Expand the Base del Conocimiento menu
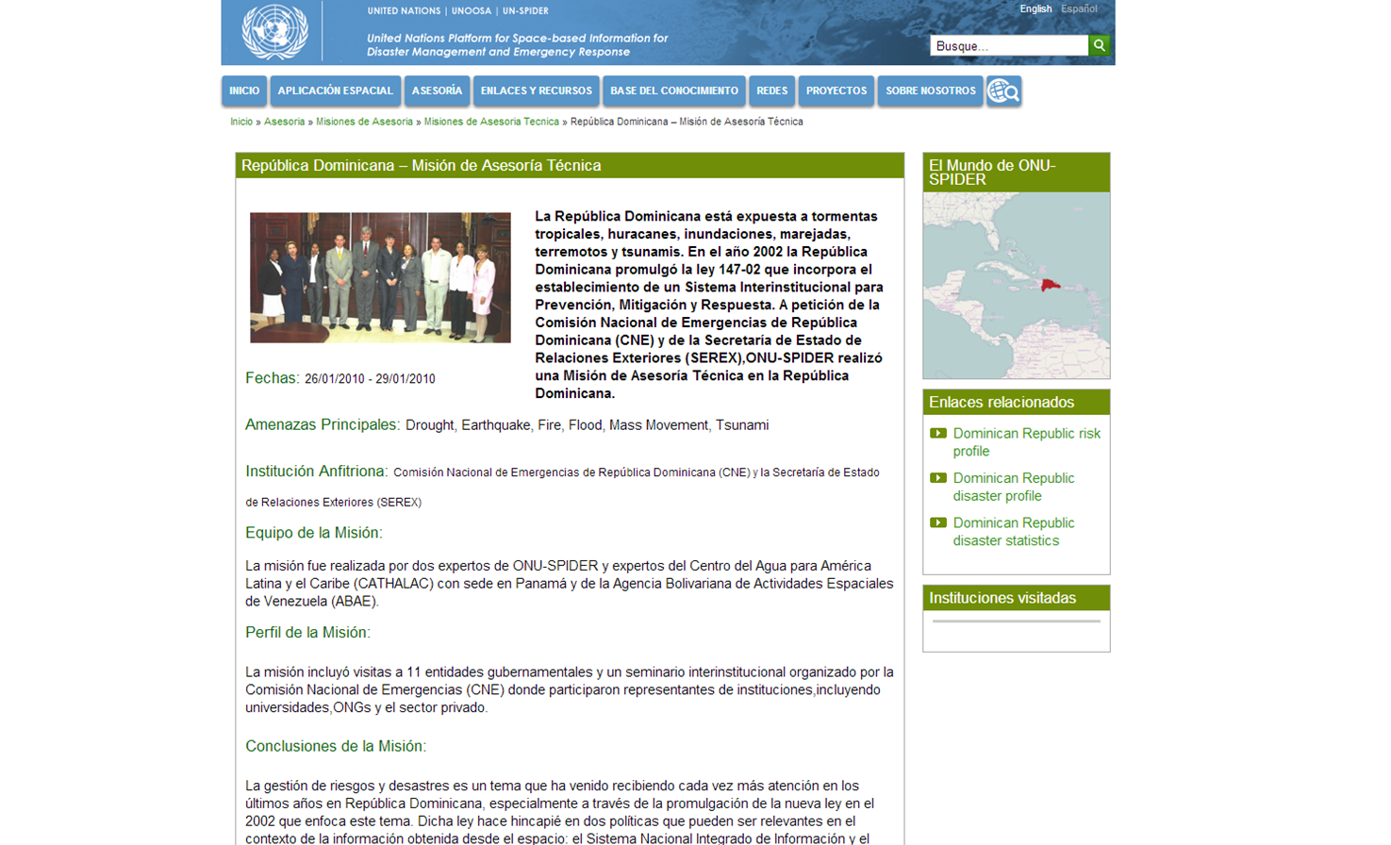 [x=673, y=91]
